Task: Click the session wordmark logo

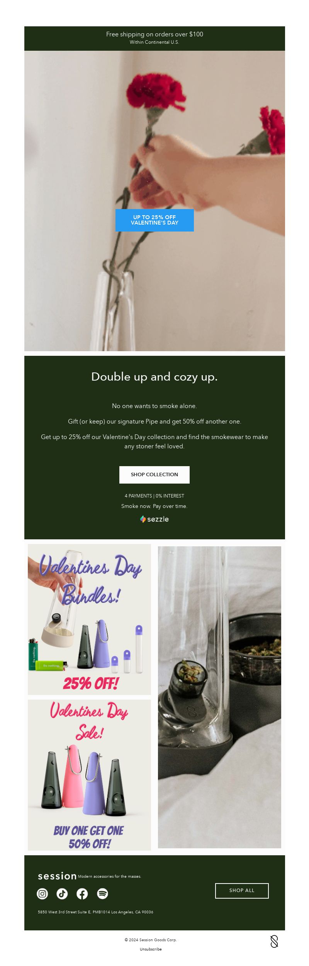Action: pyautogui.click(x=57, y=876)
